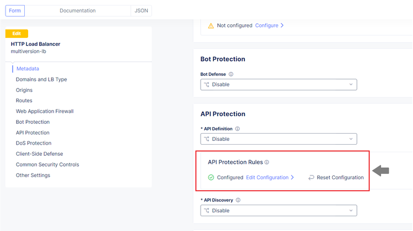Viewport: 413px width, 231px height.
Task: Open the Bot Defense dropdown
Action: [x=278, y=85]
